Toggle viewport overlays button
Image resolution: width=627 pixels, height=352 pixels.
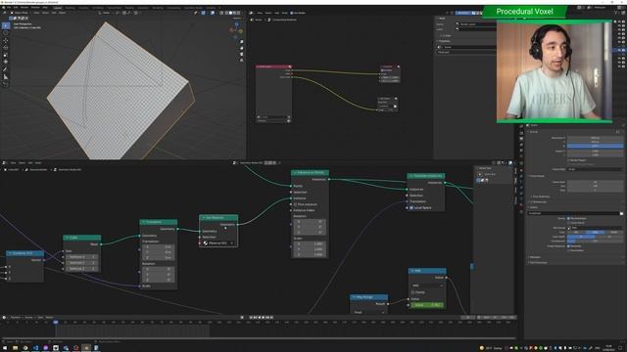(213, 13)
